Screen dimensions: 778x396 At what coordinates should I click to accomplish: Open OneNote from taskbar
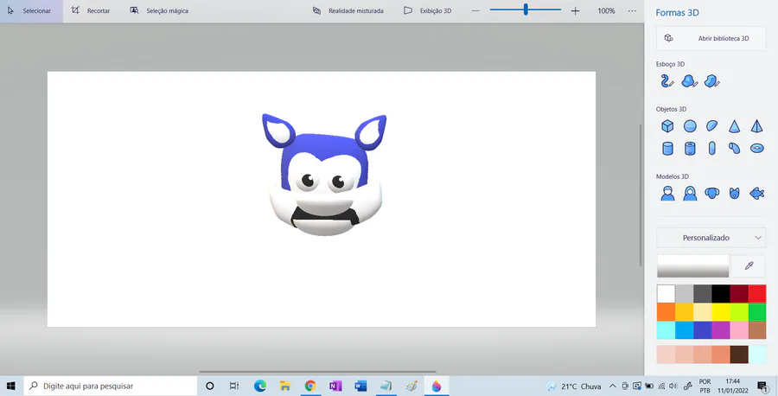click(335, 386)
